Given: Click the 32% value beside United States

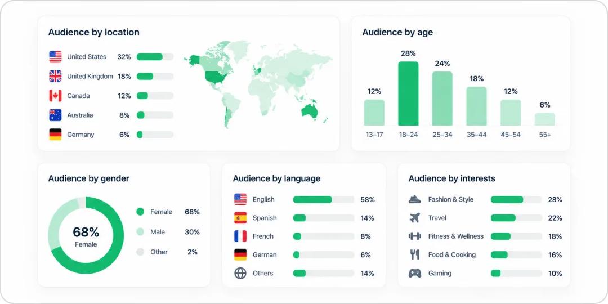Looking at the screenshot, I should [x=124, y=57].
